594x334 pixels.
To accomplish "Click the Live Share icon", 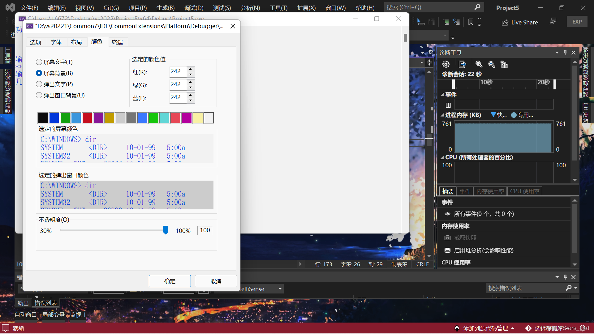I will [x=505, y=22].
